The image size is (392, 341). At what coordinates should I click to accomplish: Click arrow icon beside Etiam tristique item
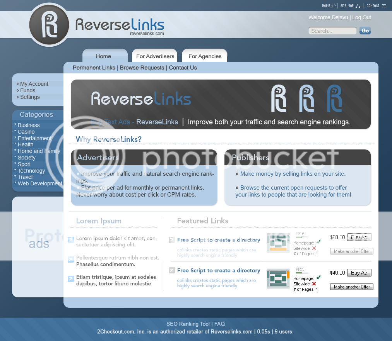71,279
